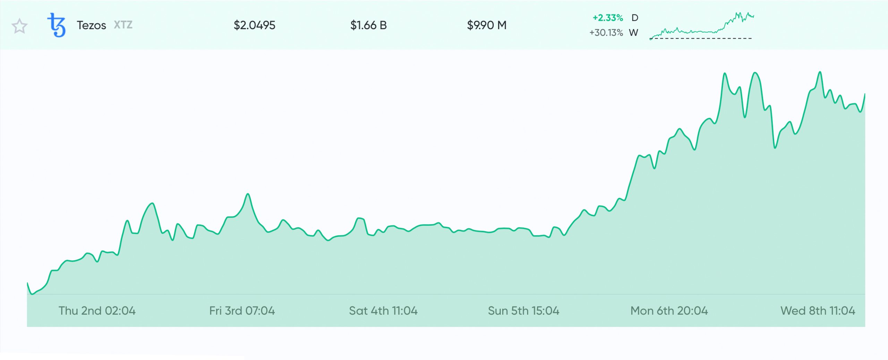Click the dashed baseline under the sparkline

[x=701, y=38]
